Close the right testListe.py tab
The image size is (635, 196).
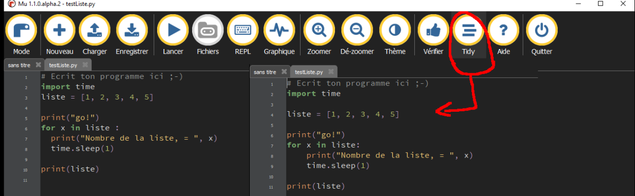pyautogui.click(x=331, y=72)
